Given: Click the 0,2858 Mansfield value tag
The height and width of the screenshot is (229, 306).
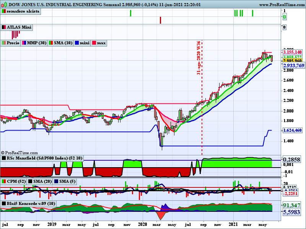Looking at the screenshot, I should [291, 160].
